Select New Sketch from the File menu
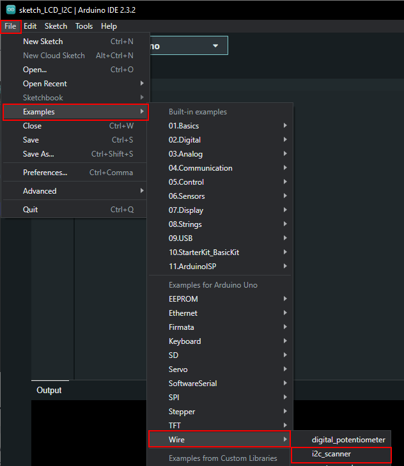Viewport: 404px width, 466px height. click(43, 42)
